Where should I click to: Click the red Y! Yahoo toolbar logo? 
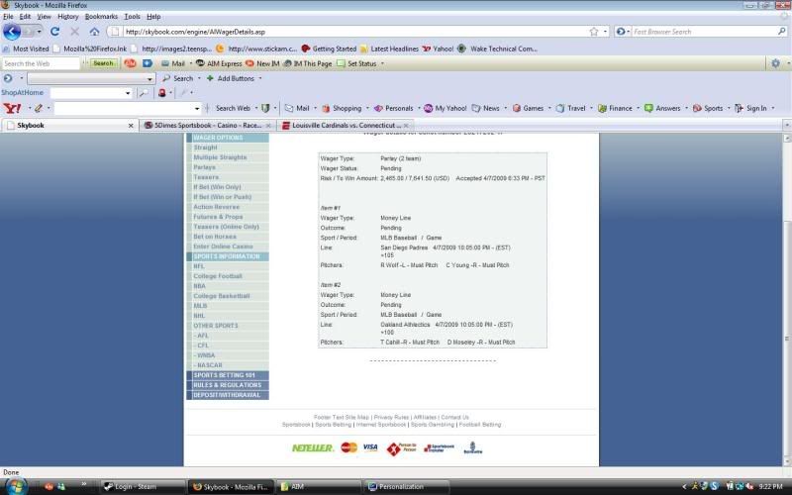(12, 108)
